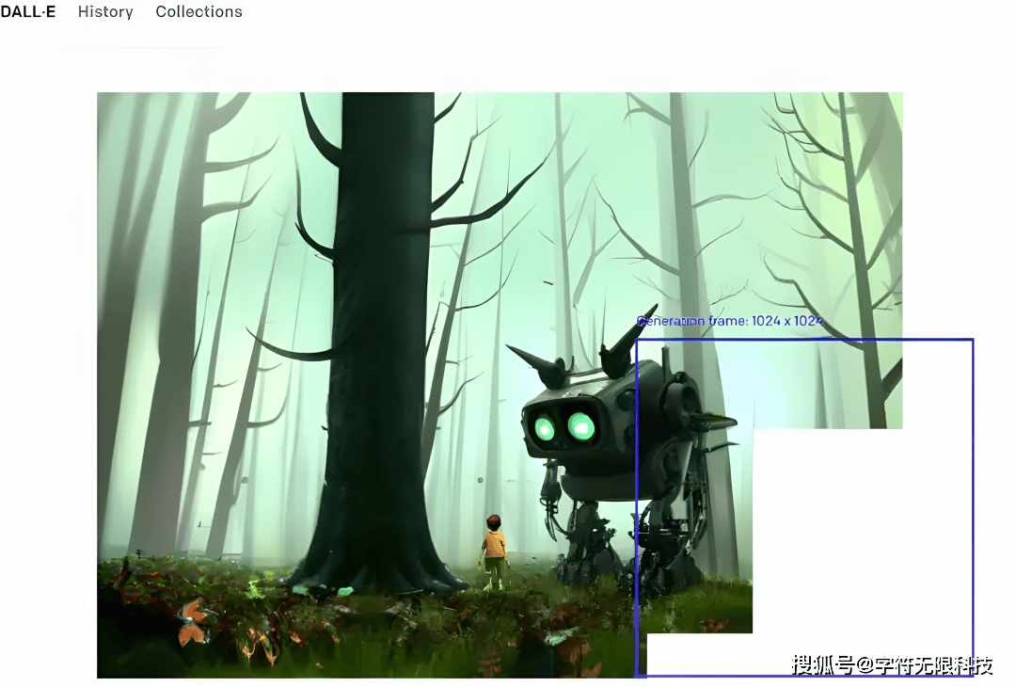This screenshot has height=687, width=1016.
Task: Click the Sohu watermark text at bottom right
Action: [x=892, y=665]
